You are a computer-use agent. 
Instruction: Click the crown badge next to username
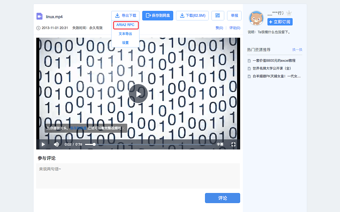click(x=289, y=13)
